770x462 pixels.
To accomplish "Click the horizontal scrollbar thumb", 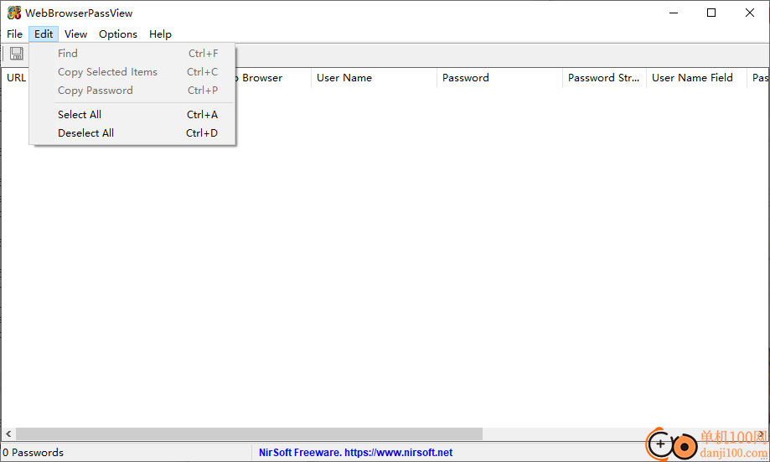I will 250,434.
